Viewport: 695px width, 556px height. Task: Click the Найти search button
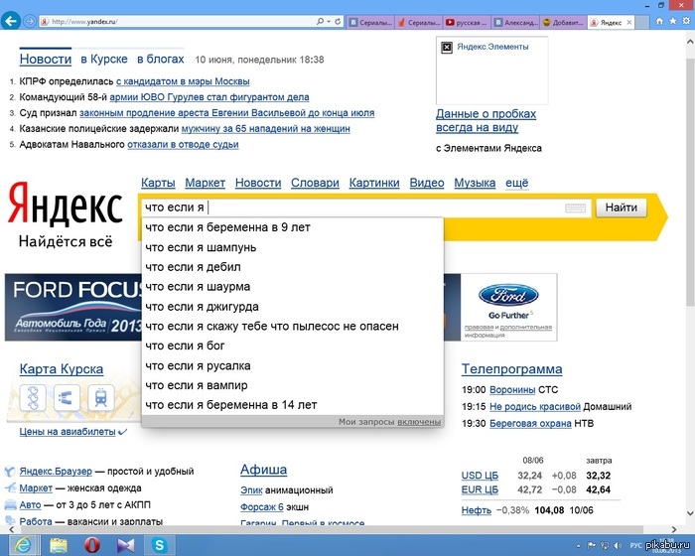pos(621,208)
